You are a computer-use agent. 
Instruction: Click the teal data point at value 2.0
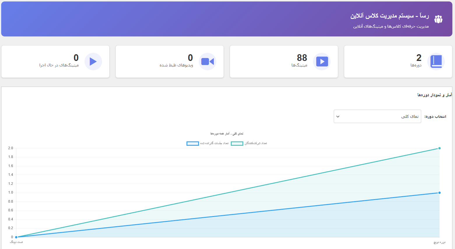440,148
